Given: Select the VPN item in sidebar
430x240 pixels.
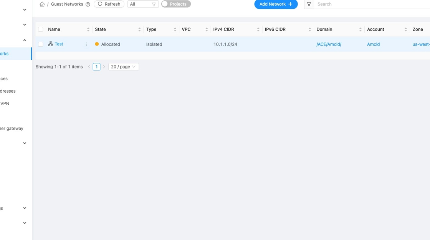Looking at the screenshot, I should tap(5, 103).
